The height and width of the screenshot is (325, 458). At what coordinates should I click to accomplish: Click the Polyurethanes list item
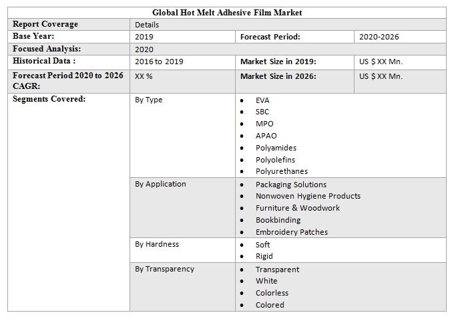282,171
